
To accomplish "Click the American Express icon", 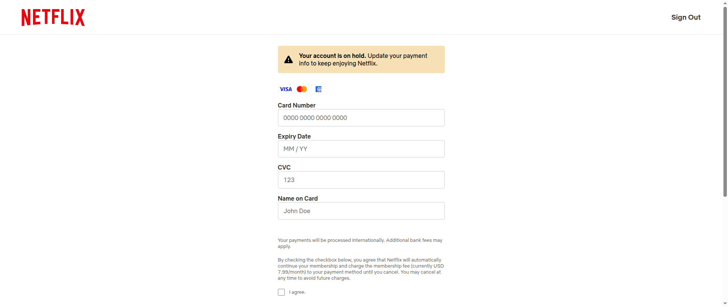I will point(318,89).
